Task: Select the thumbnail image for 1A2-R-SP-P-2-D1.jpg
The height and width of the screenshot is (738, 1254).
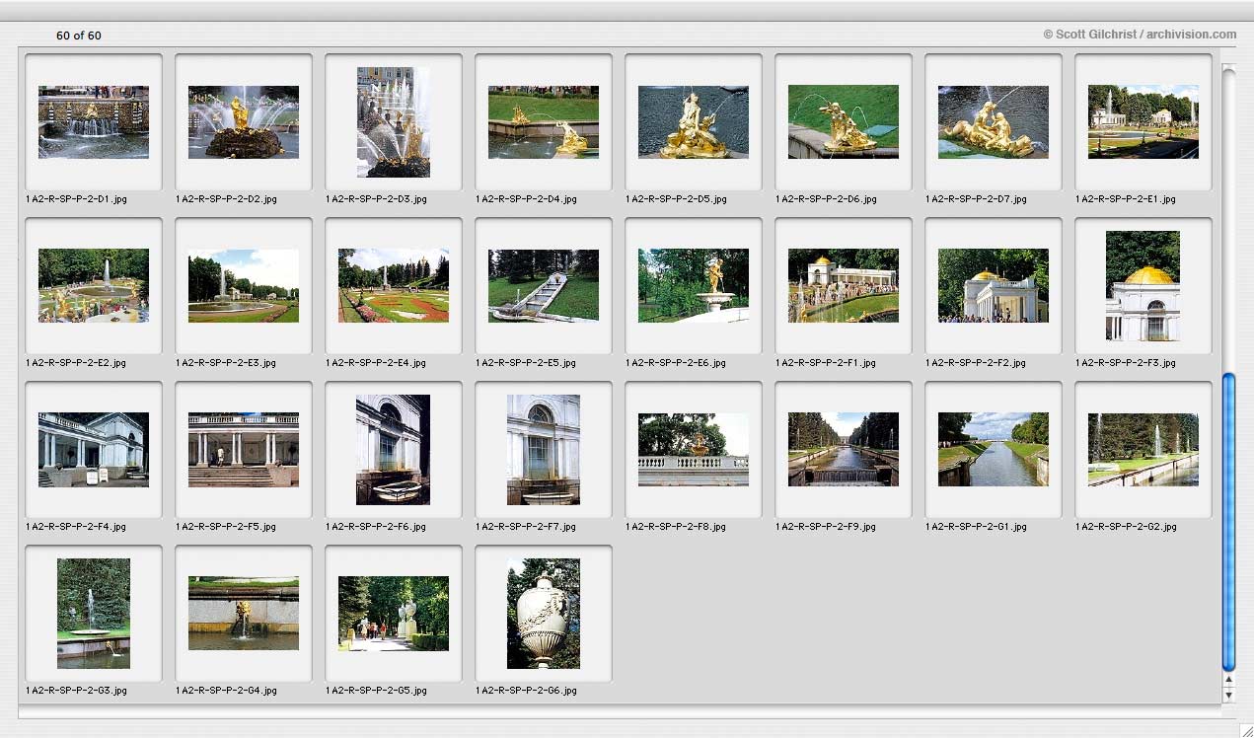Action: click(x=94, y=122)
